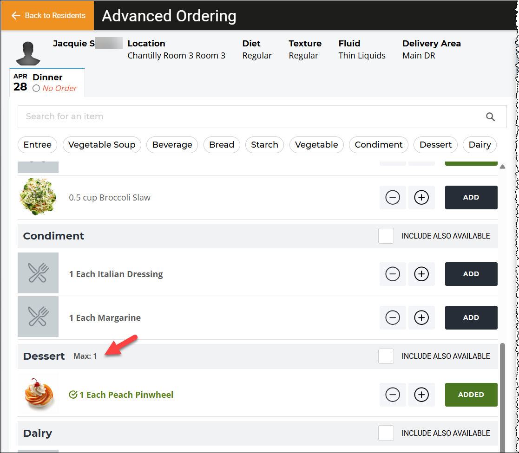The height and width of the screenshot is (453, 519).
Task: Select the No Order radio button
Action: click(36, 88)
